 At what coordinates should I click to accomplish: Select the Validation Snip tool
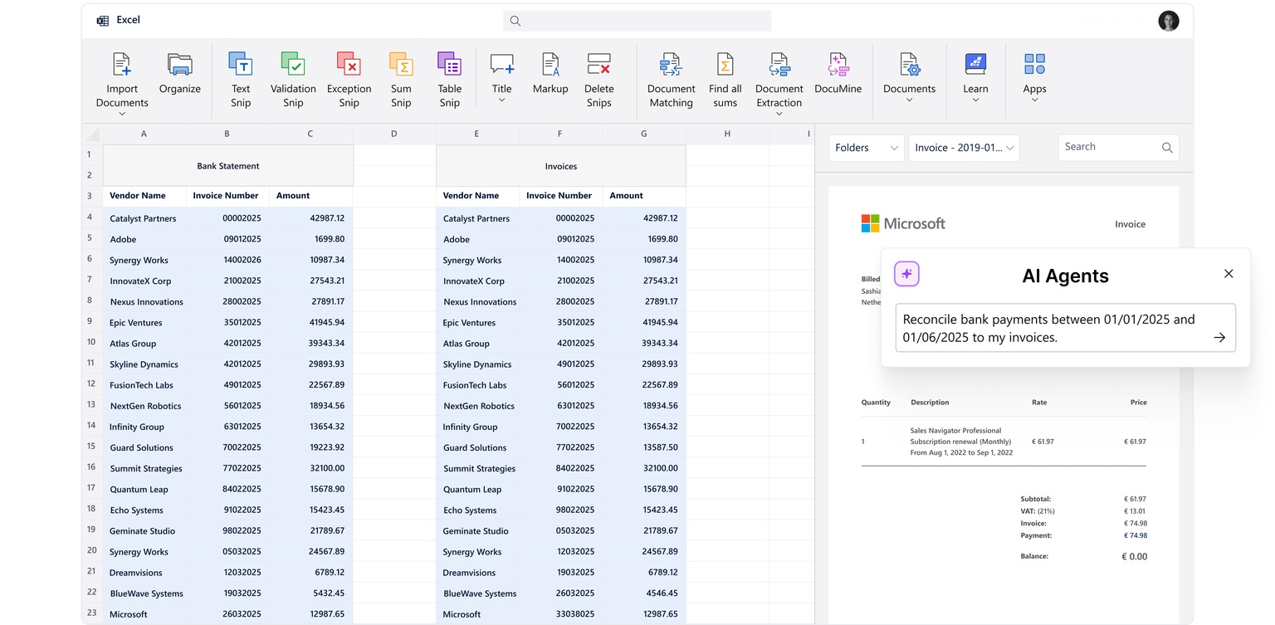(292, 65)
